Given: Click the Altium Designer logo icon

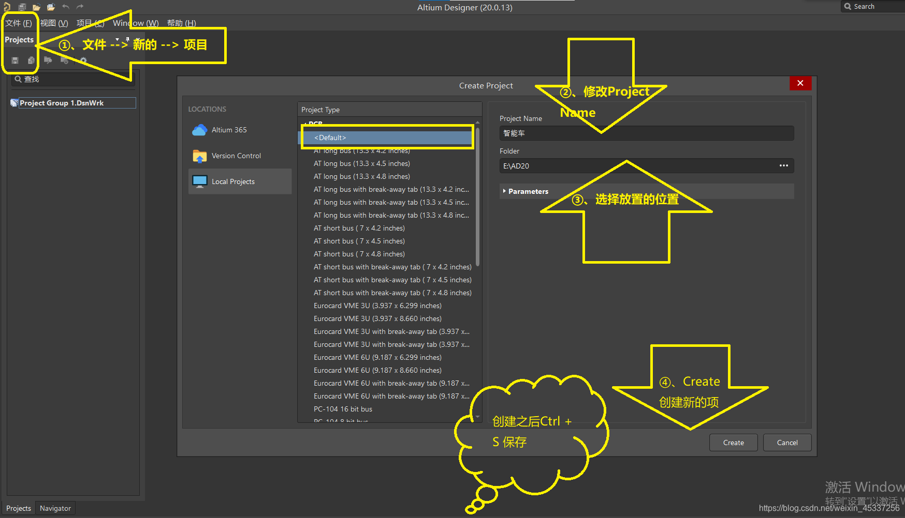Looking at the screenshot, I should click(x=7, y=7).
